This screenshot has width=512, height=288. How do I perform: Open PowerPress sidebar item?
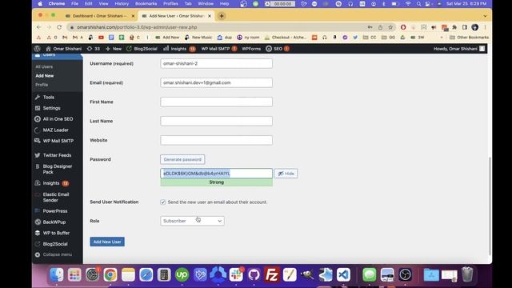[51, 211]
